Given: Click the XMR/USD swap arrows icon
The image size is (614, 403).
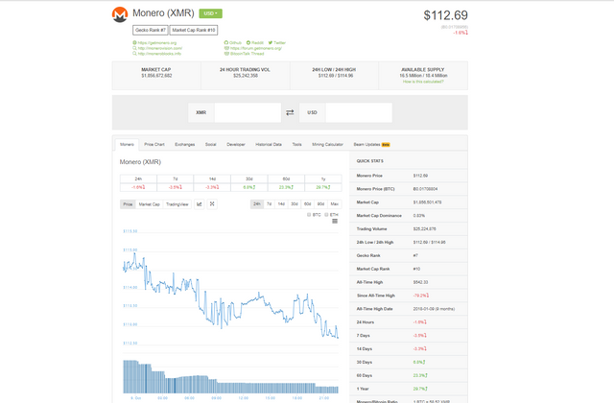Looking at the screenshot, I should click(290, 112).
